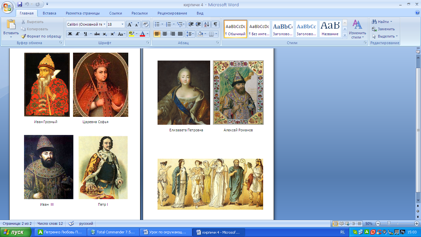Click Print Layout view icon
Screen dimensions: 421x237
[335, 224]
